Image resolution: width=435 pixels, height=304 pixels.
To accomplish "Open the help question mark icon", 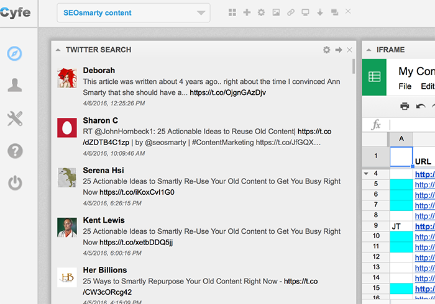I will tap(15, 151).
